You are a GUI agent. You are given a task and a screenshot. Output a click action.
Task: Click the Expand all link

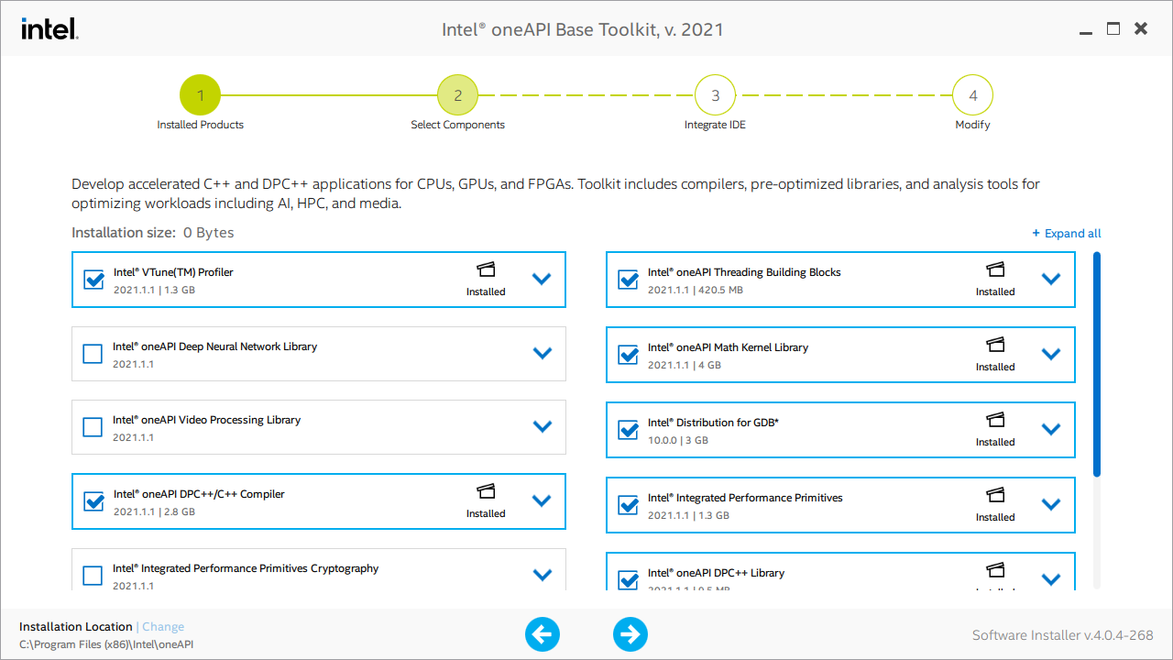pos(1066,233)
